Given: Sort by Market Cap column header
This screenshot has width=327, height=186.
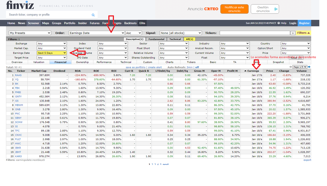Looking at the screenshot, I should [39, 71].
